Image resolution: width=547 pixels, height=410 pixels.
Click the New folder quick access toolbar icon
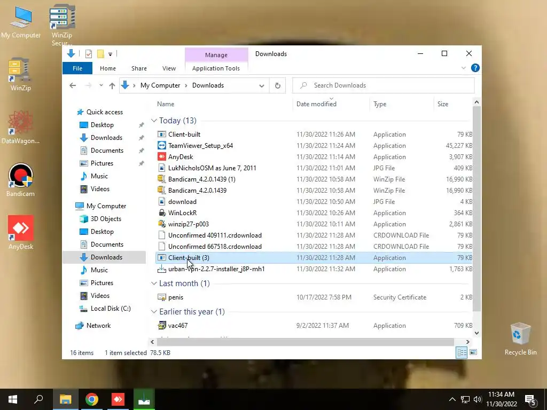coord(100,54)
